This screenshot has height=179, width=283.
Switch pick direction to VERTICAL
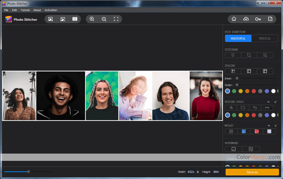click(265, 38)
